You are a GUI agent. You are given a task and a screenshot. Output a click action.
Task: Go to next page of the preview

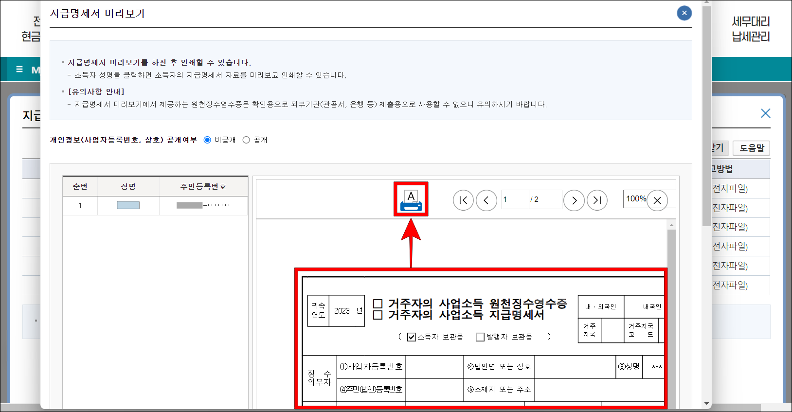pos(574,200)
